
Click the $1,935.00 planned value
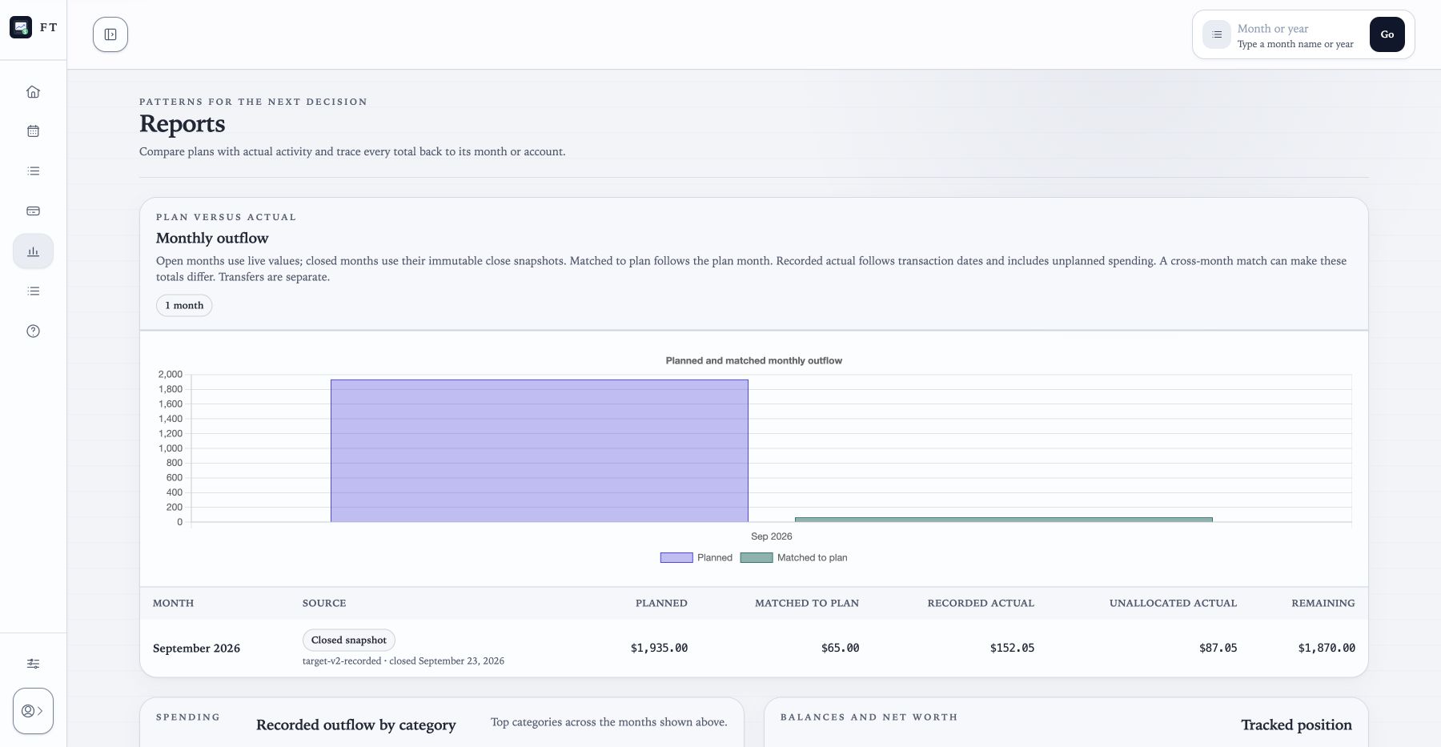click(x=659, y=649)
